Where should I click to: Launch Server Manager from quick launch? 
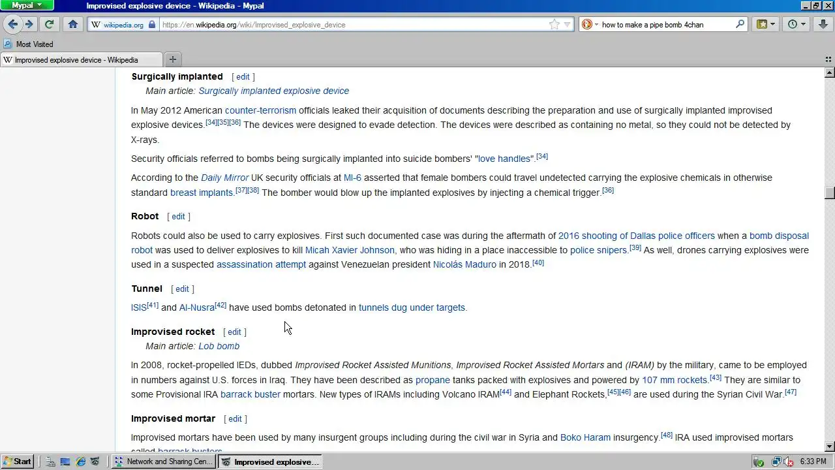coord(50,462)
